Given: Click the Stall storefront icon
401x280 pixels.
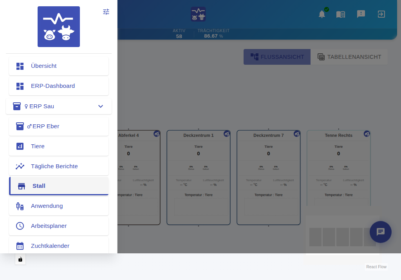Looking at the screenshot, I should (x=22, y=186).
